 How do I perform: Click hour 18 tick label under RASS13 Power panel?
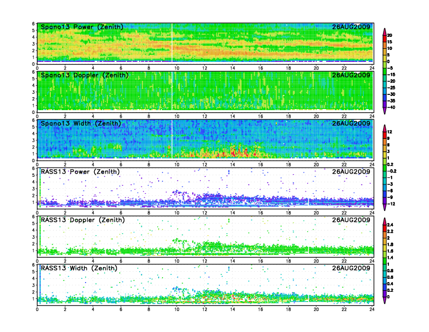pos(288,213)
